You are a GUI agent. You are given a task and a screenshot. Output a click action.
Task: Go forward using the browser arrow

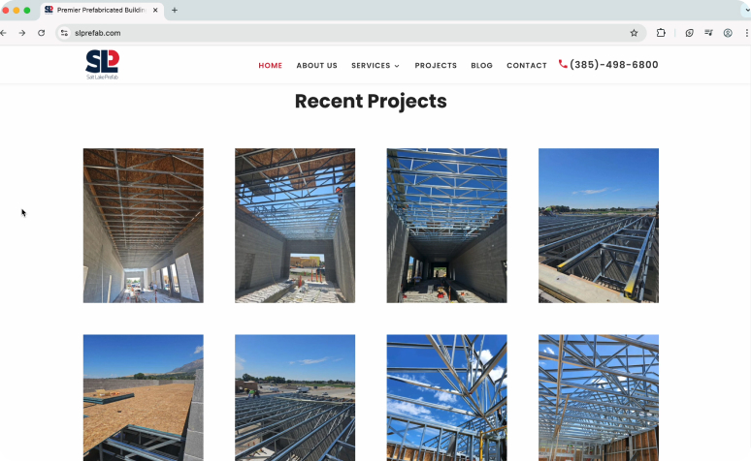point(22,33)
